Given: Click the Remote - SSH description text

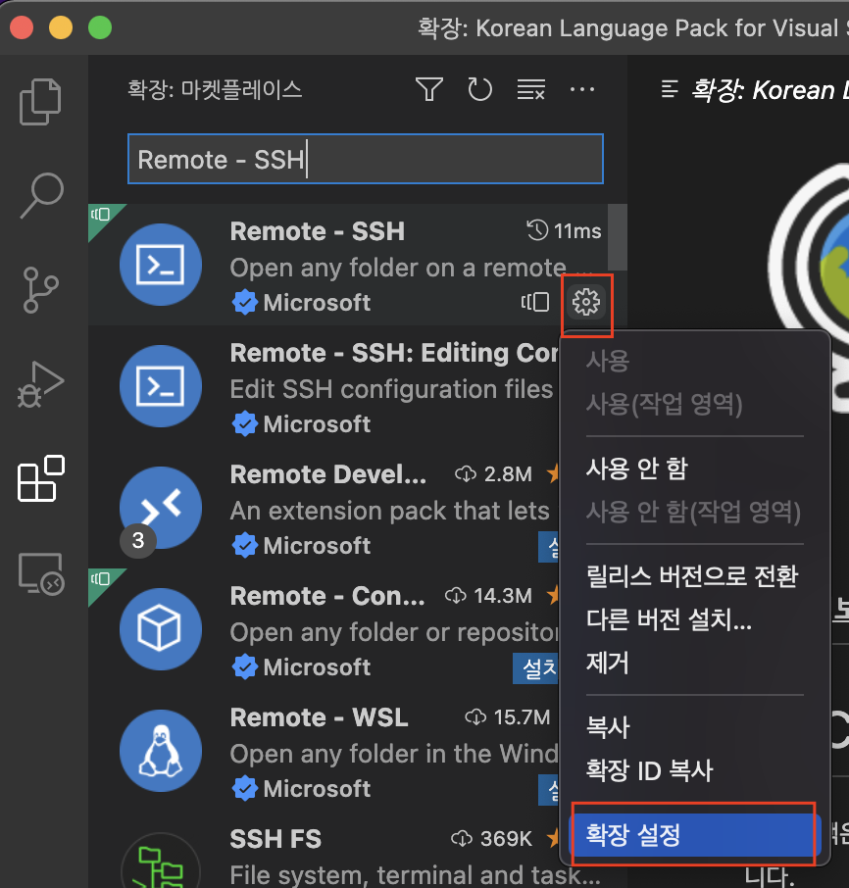Looking at the screenshot, I should click(411, 268).
